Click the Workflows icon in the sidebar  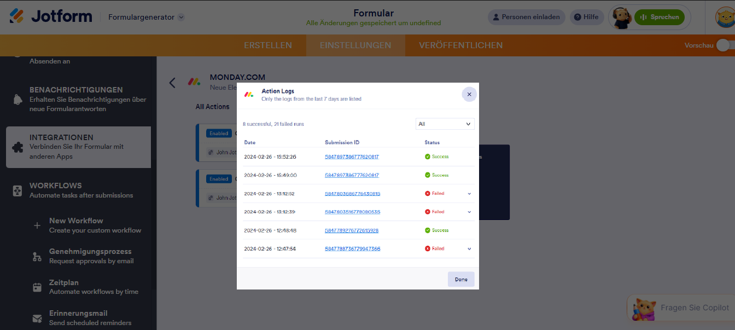[17, 190]
